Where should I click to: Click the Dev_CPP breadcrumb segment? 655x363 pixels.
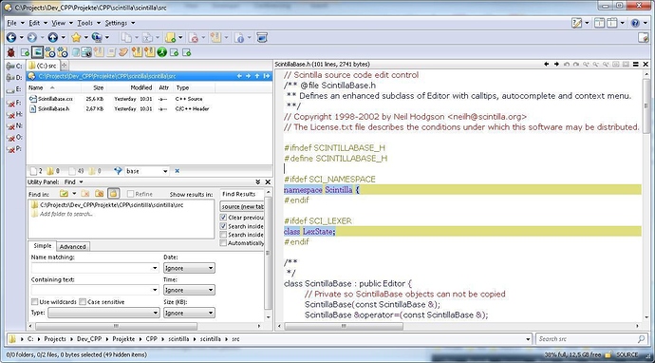pyautogui.click(x=89, y=339)
